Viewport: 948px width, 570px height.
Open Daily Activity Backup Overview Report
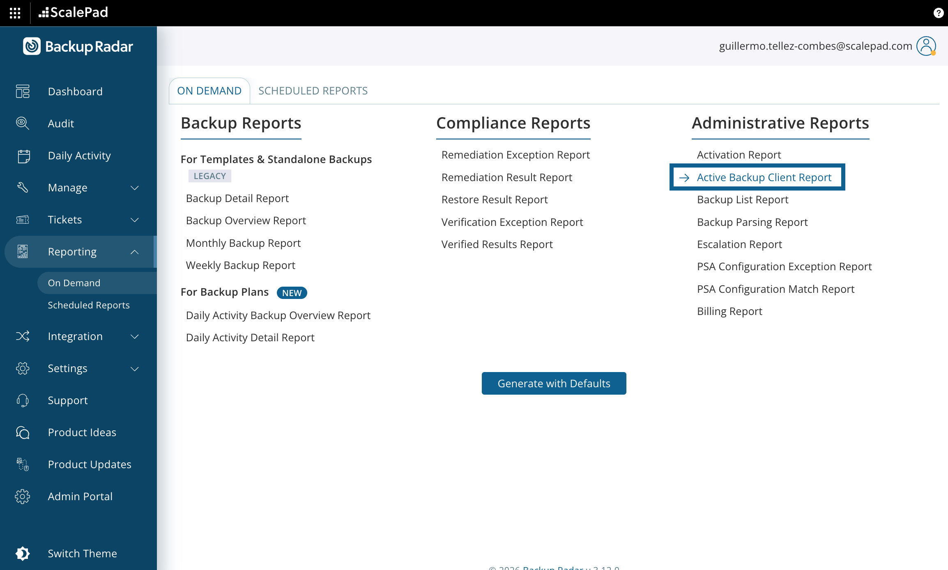coord(278,315)
